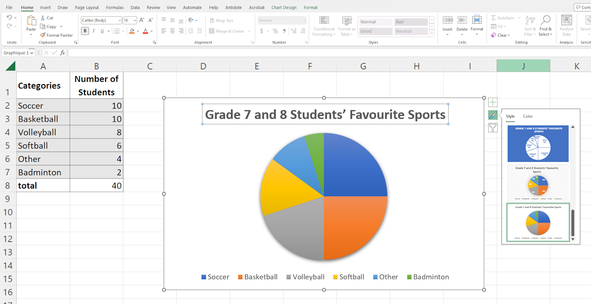Screen dimensions: 591x304
Task: Click the Format Painter brush icon
Action: coord(43,35)
